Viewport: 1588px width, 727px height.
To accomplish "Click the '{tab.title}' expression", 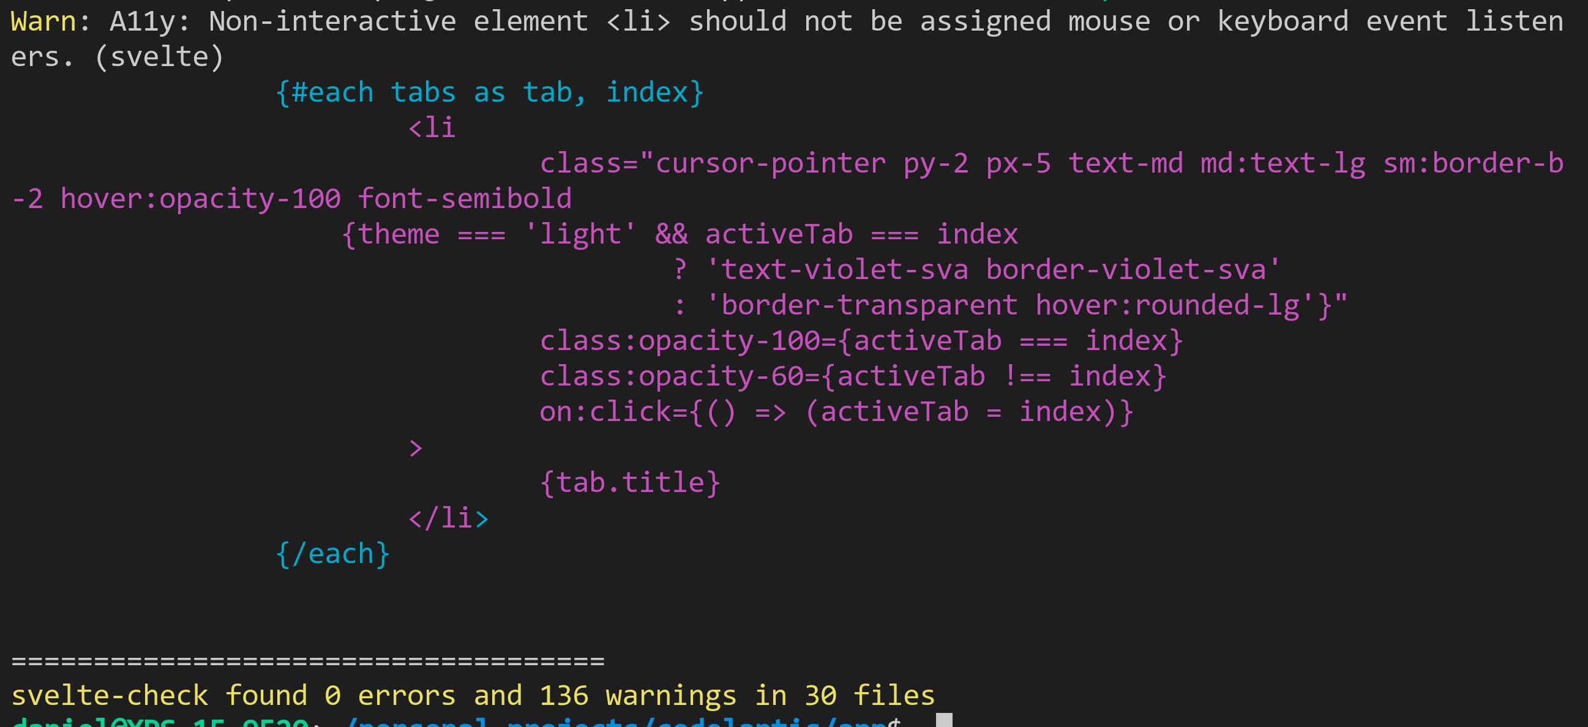I will click(630, 482).
